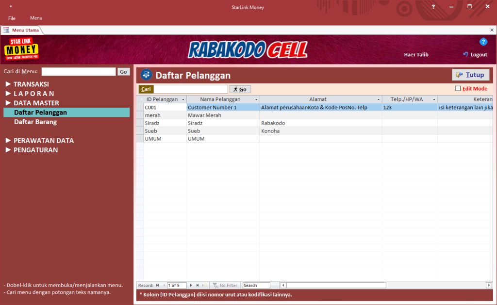497x305 pixels.
Task: Expand the TRANSAKSI menu group
Action: 8,84
